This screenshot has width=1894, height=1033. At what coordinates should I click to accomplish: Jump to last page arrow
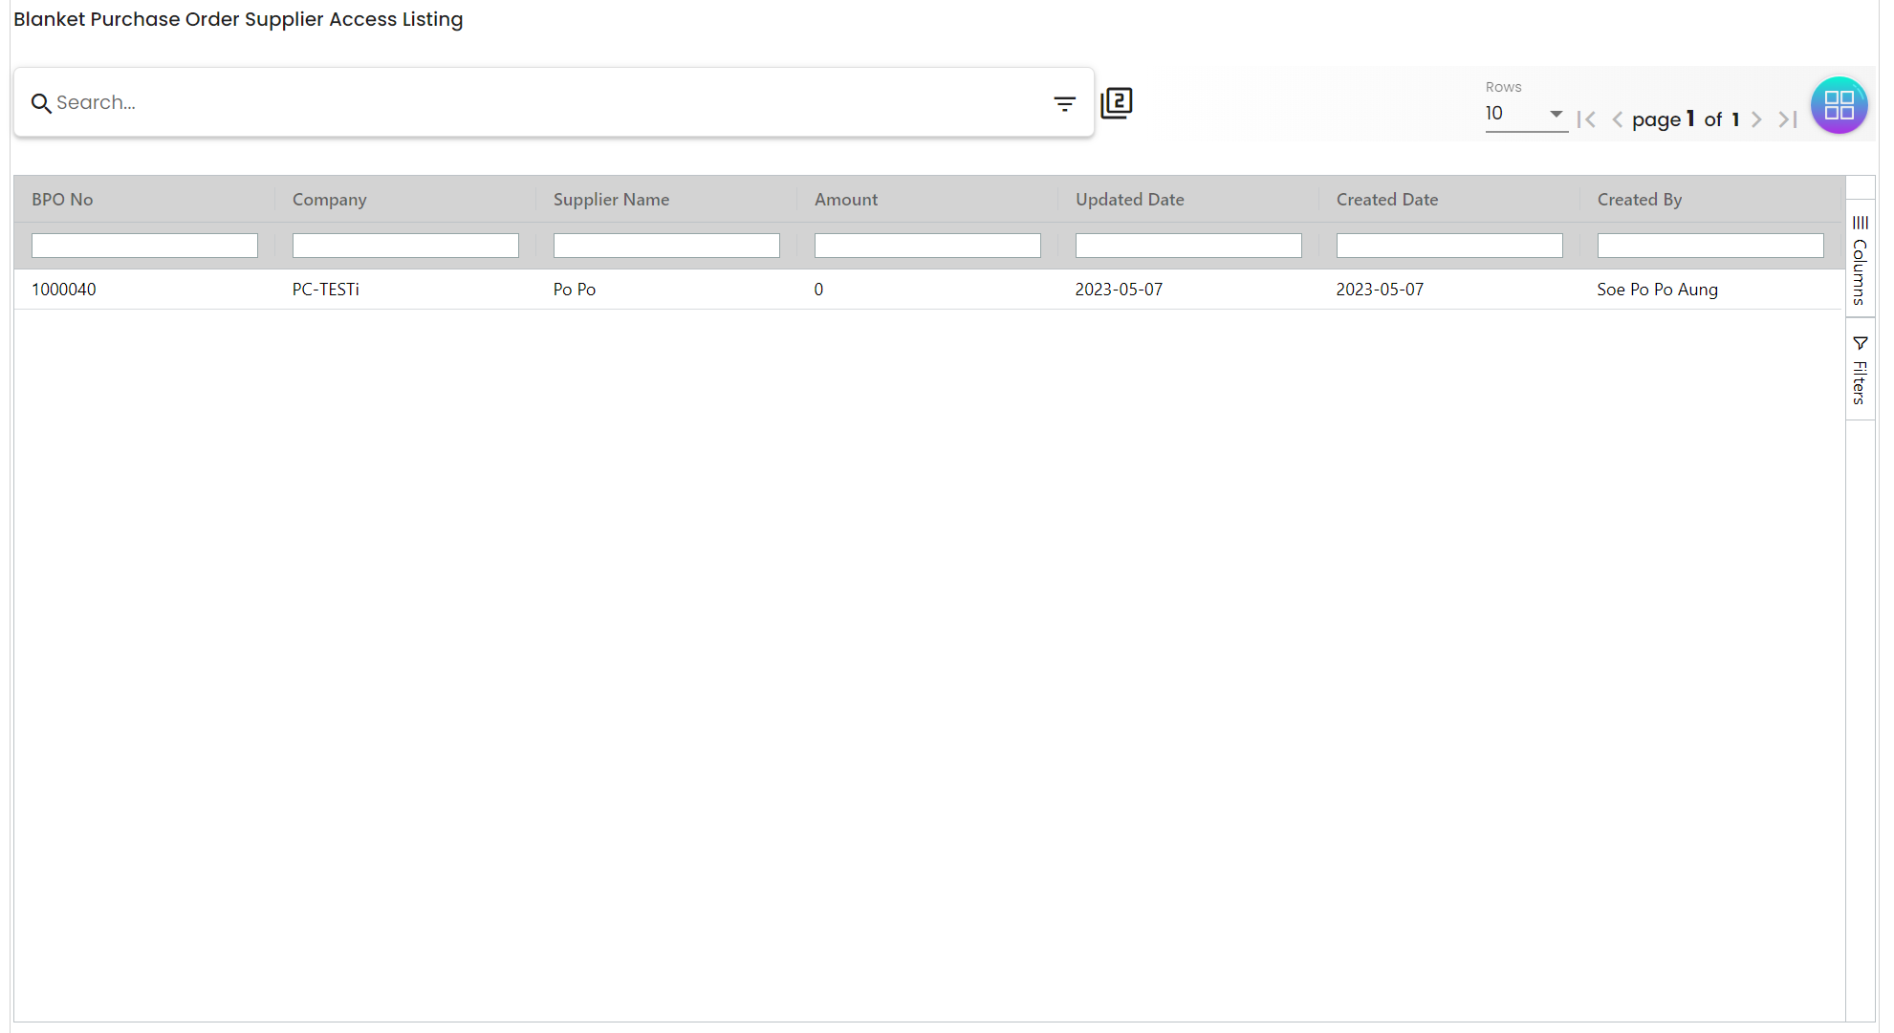[x=1787, y=119]
